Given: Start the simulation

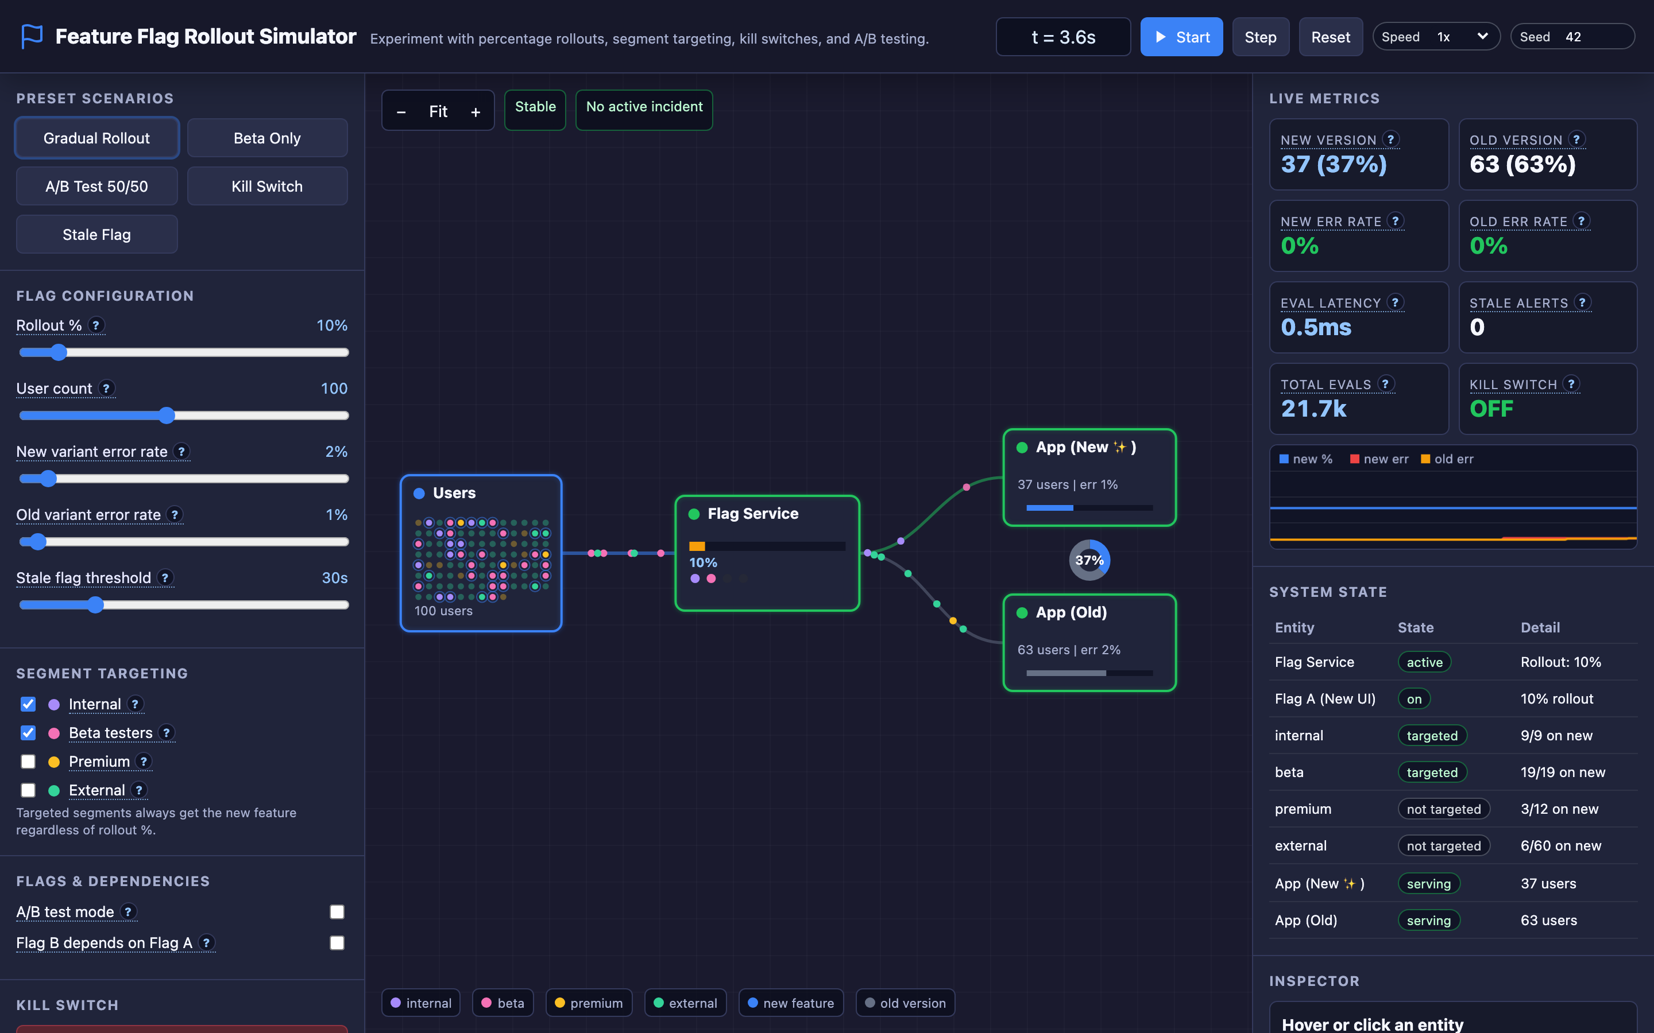Looking at the screenshot, I should coord(1181,37).
